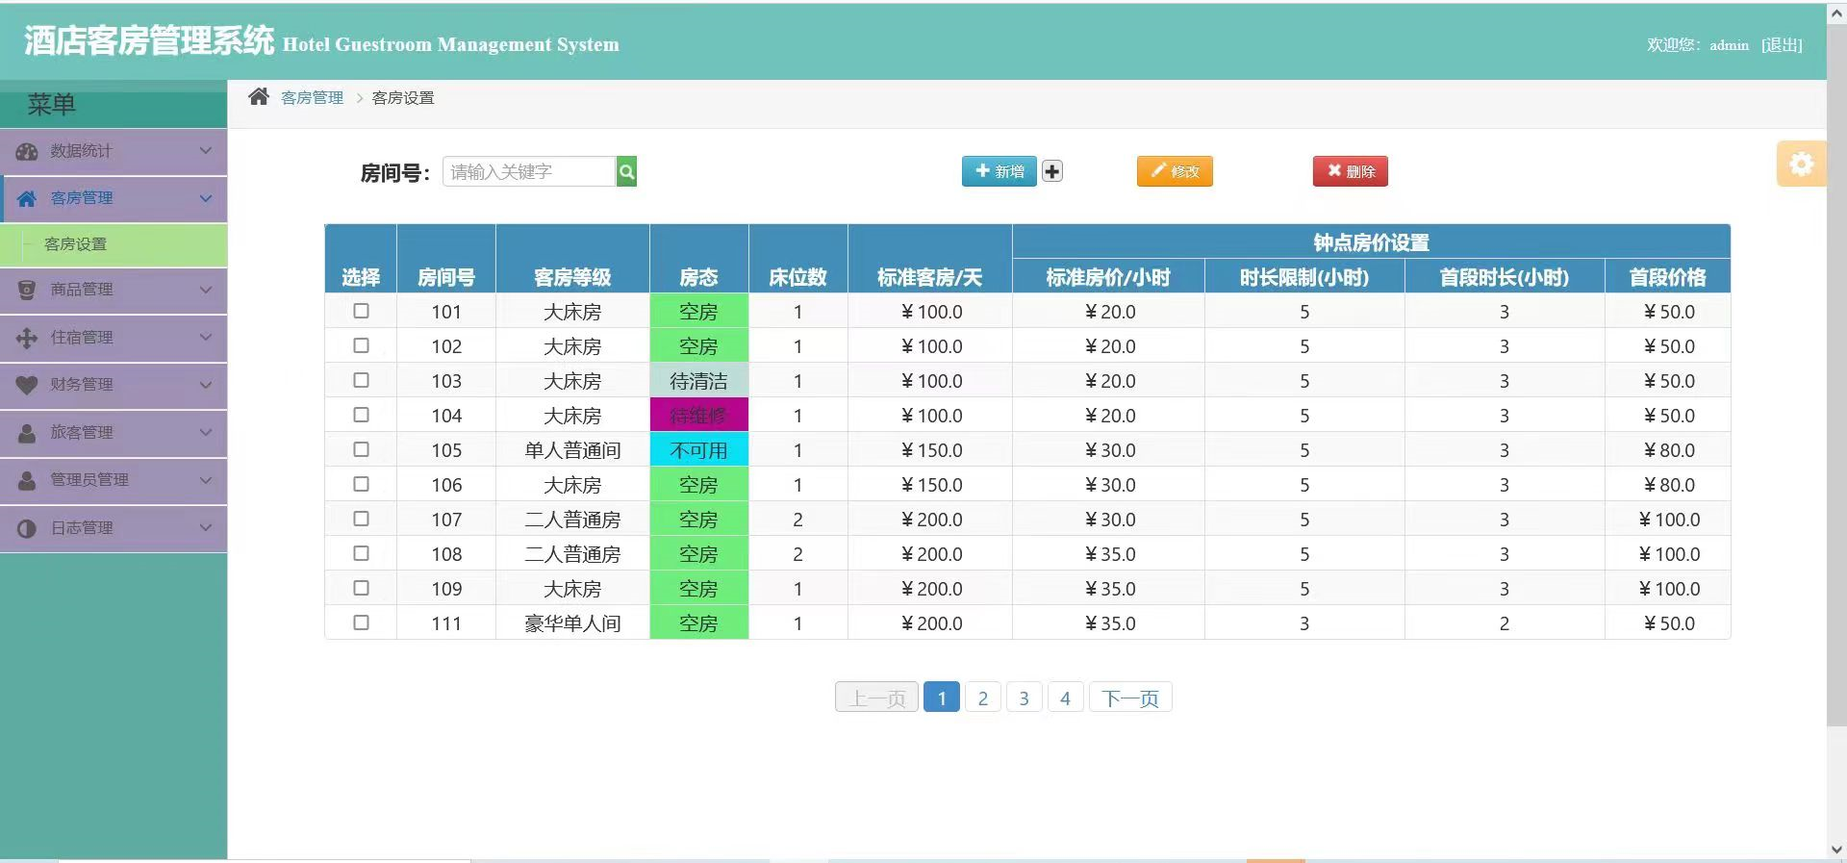
Task: Click the 上一页 previous page button
Action: (x=877, y=698)
